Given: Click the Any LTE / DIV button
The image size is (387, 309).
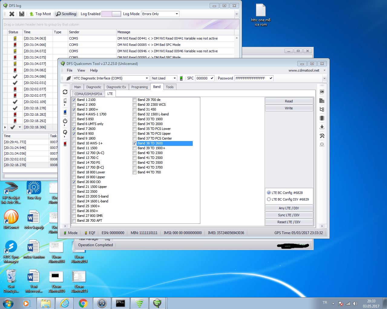Looking at the screenshot, I should [289, 208].
